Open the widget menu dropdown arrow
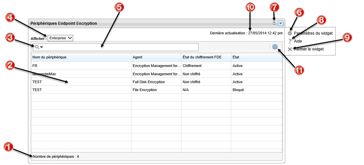The height and width of the screenshot is (165, 364). tap(281, 23)
